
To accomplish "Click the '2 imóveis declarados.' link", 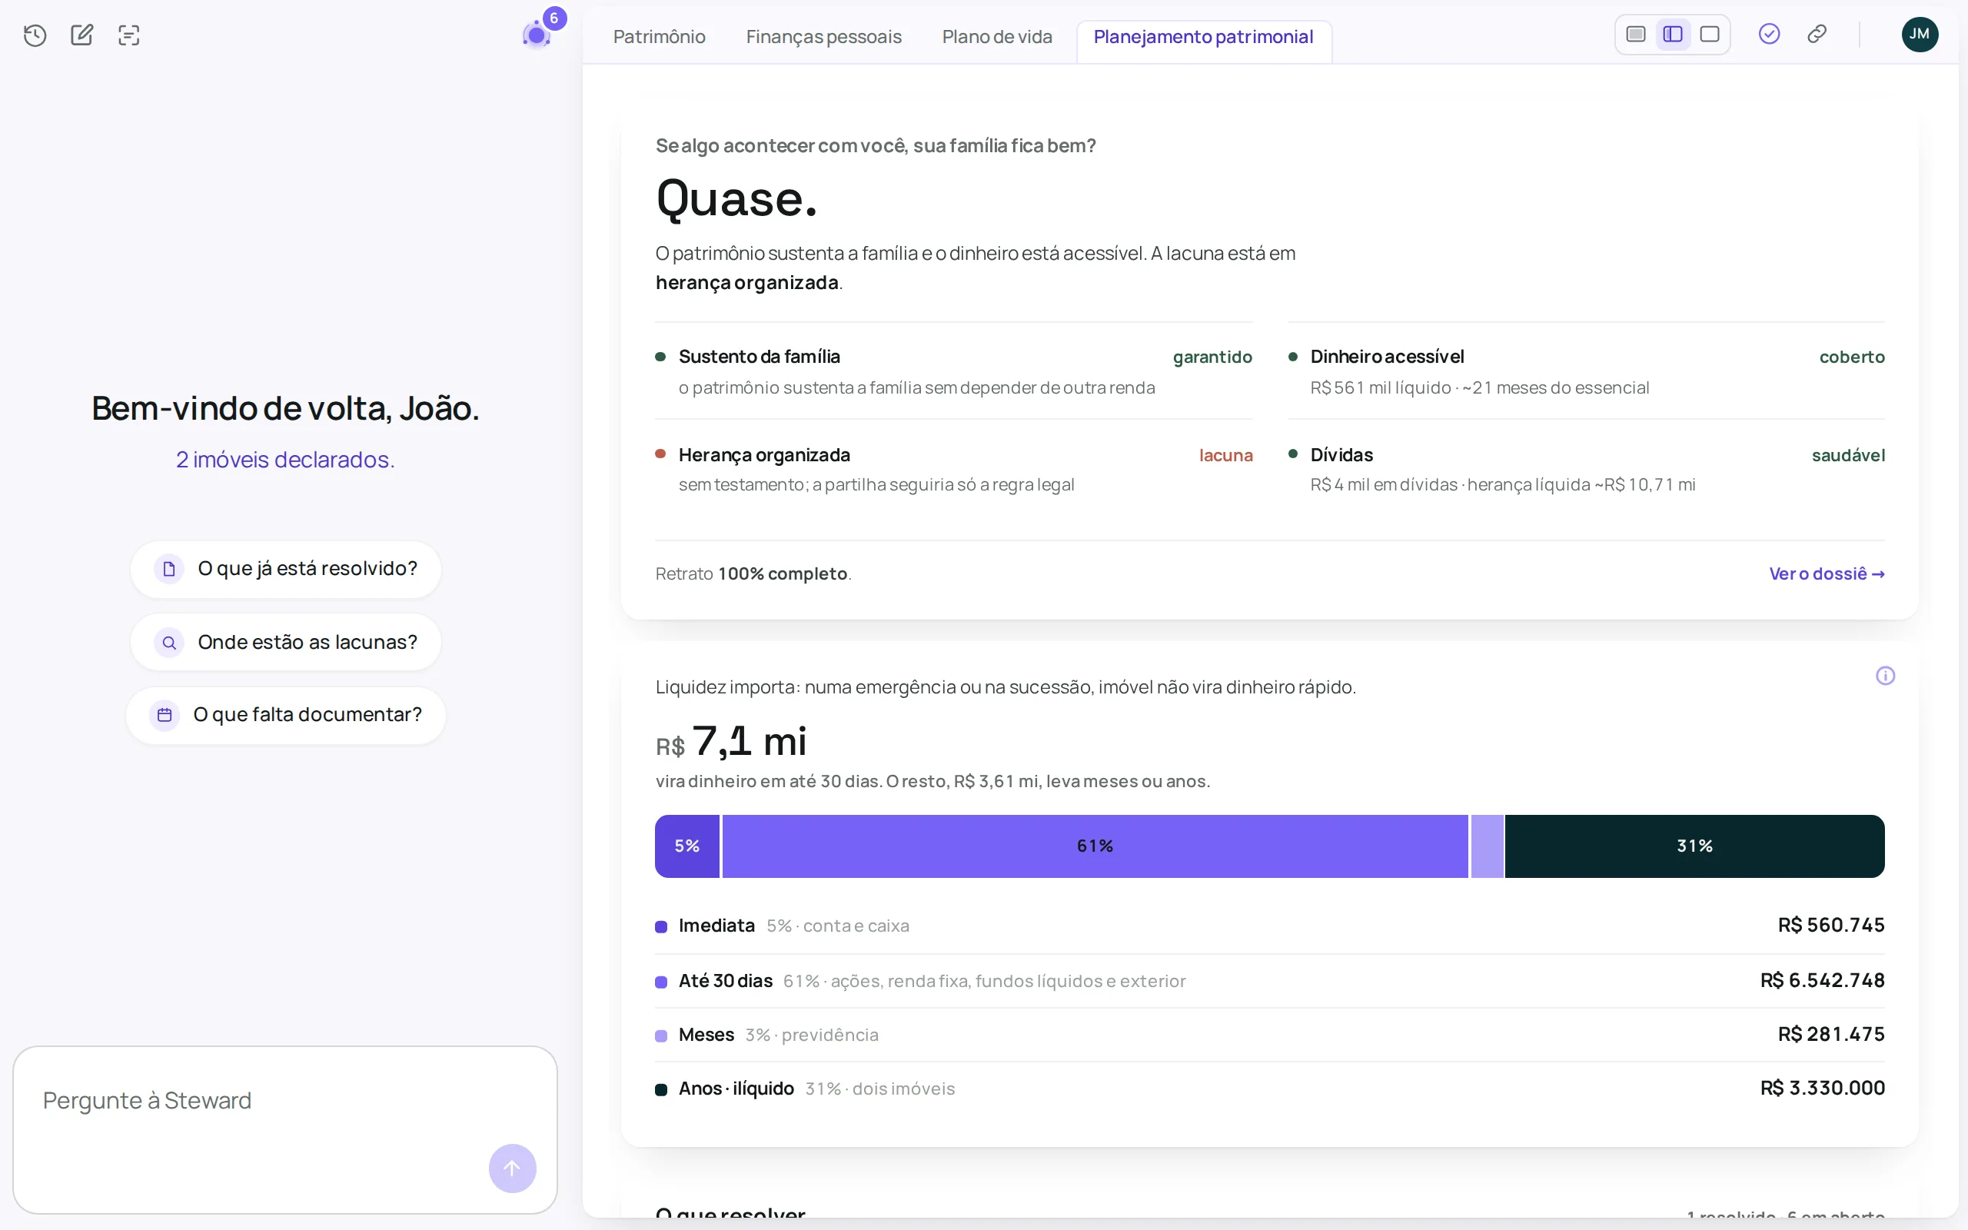I will (285, 460).
